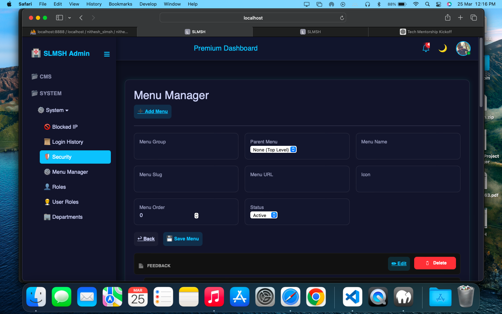Click the Back button

[x=146, y=239]
